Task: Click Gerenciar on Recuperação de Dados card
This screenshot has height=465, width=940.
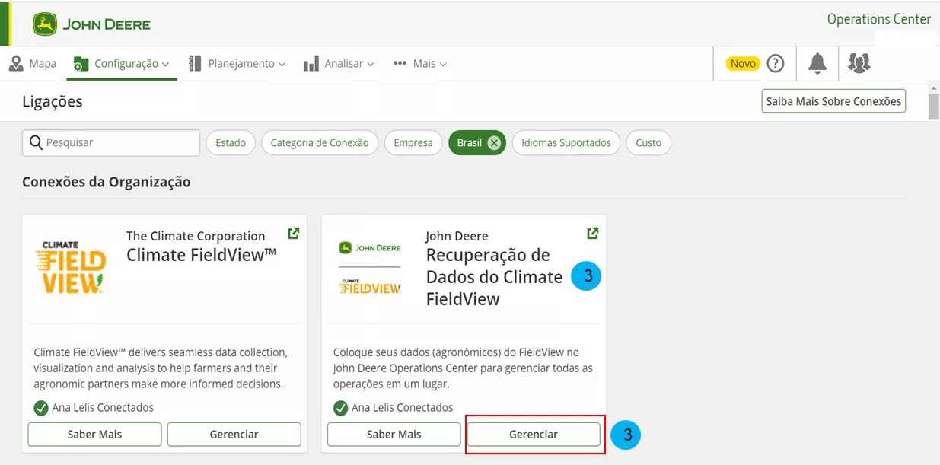Action: tap(534, 434)
